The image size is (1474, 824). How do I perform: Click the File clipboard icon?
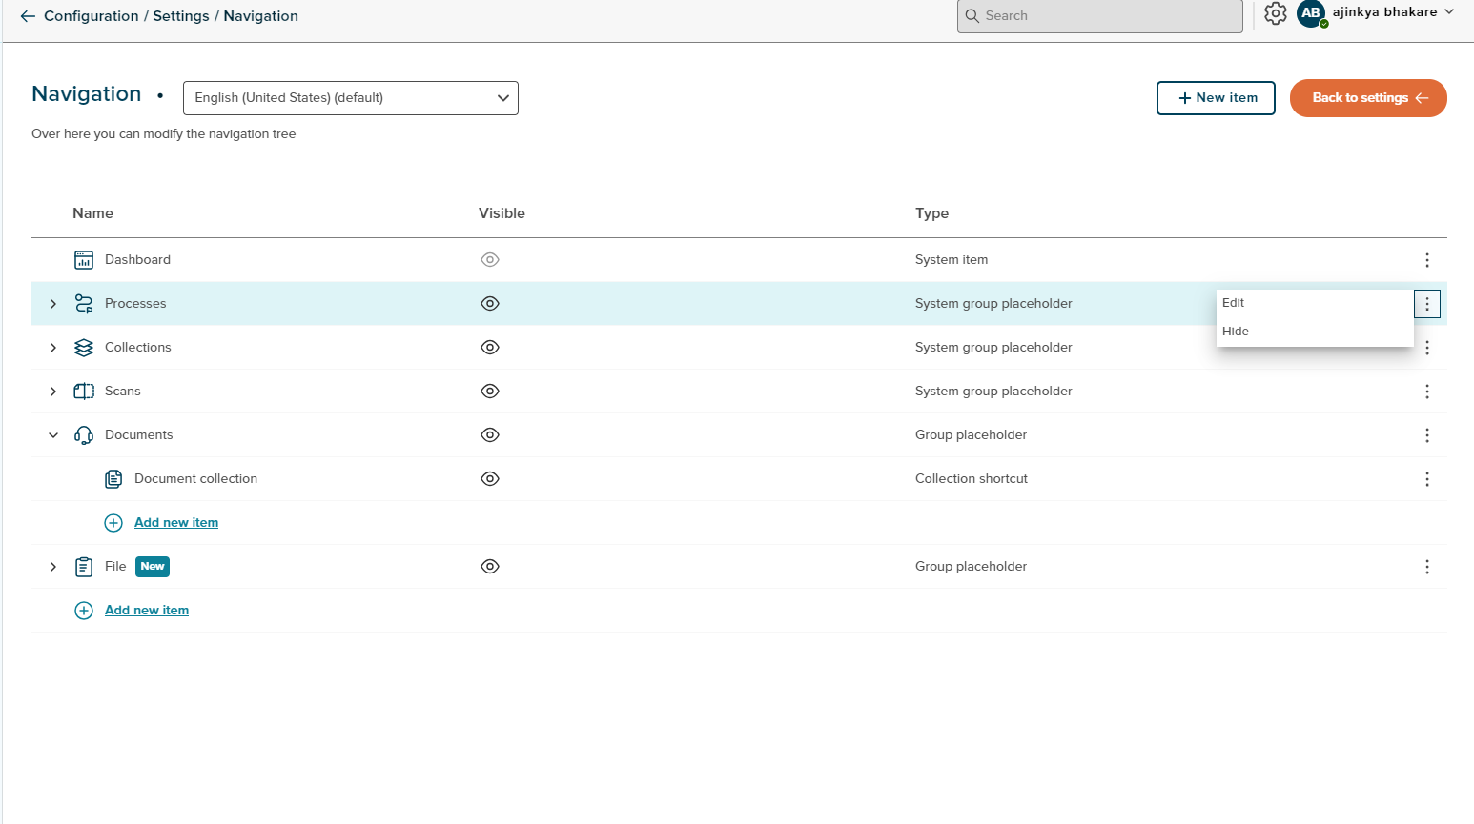click(x=83, y=566)
